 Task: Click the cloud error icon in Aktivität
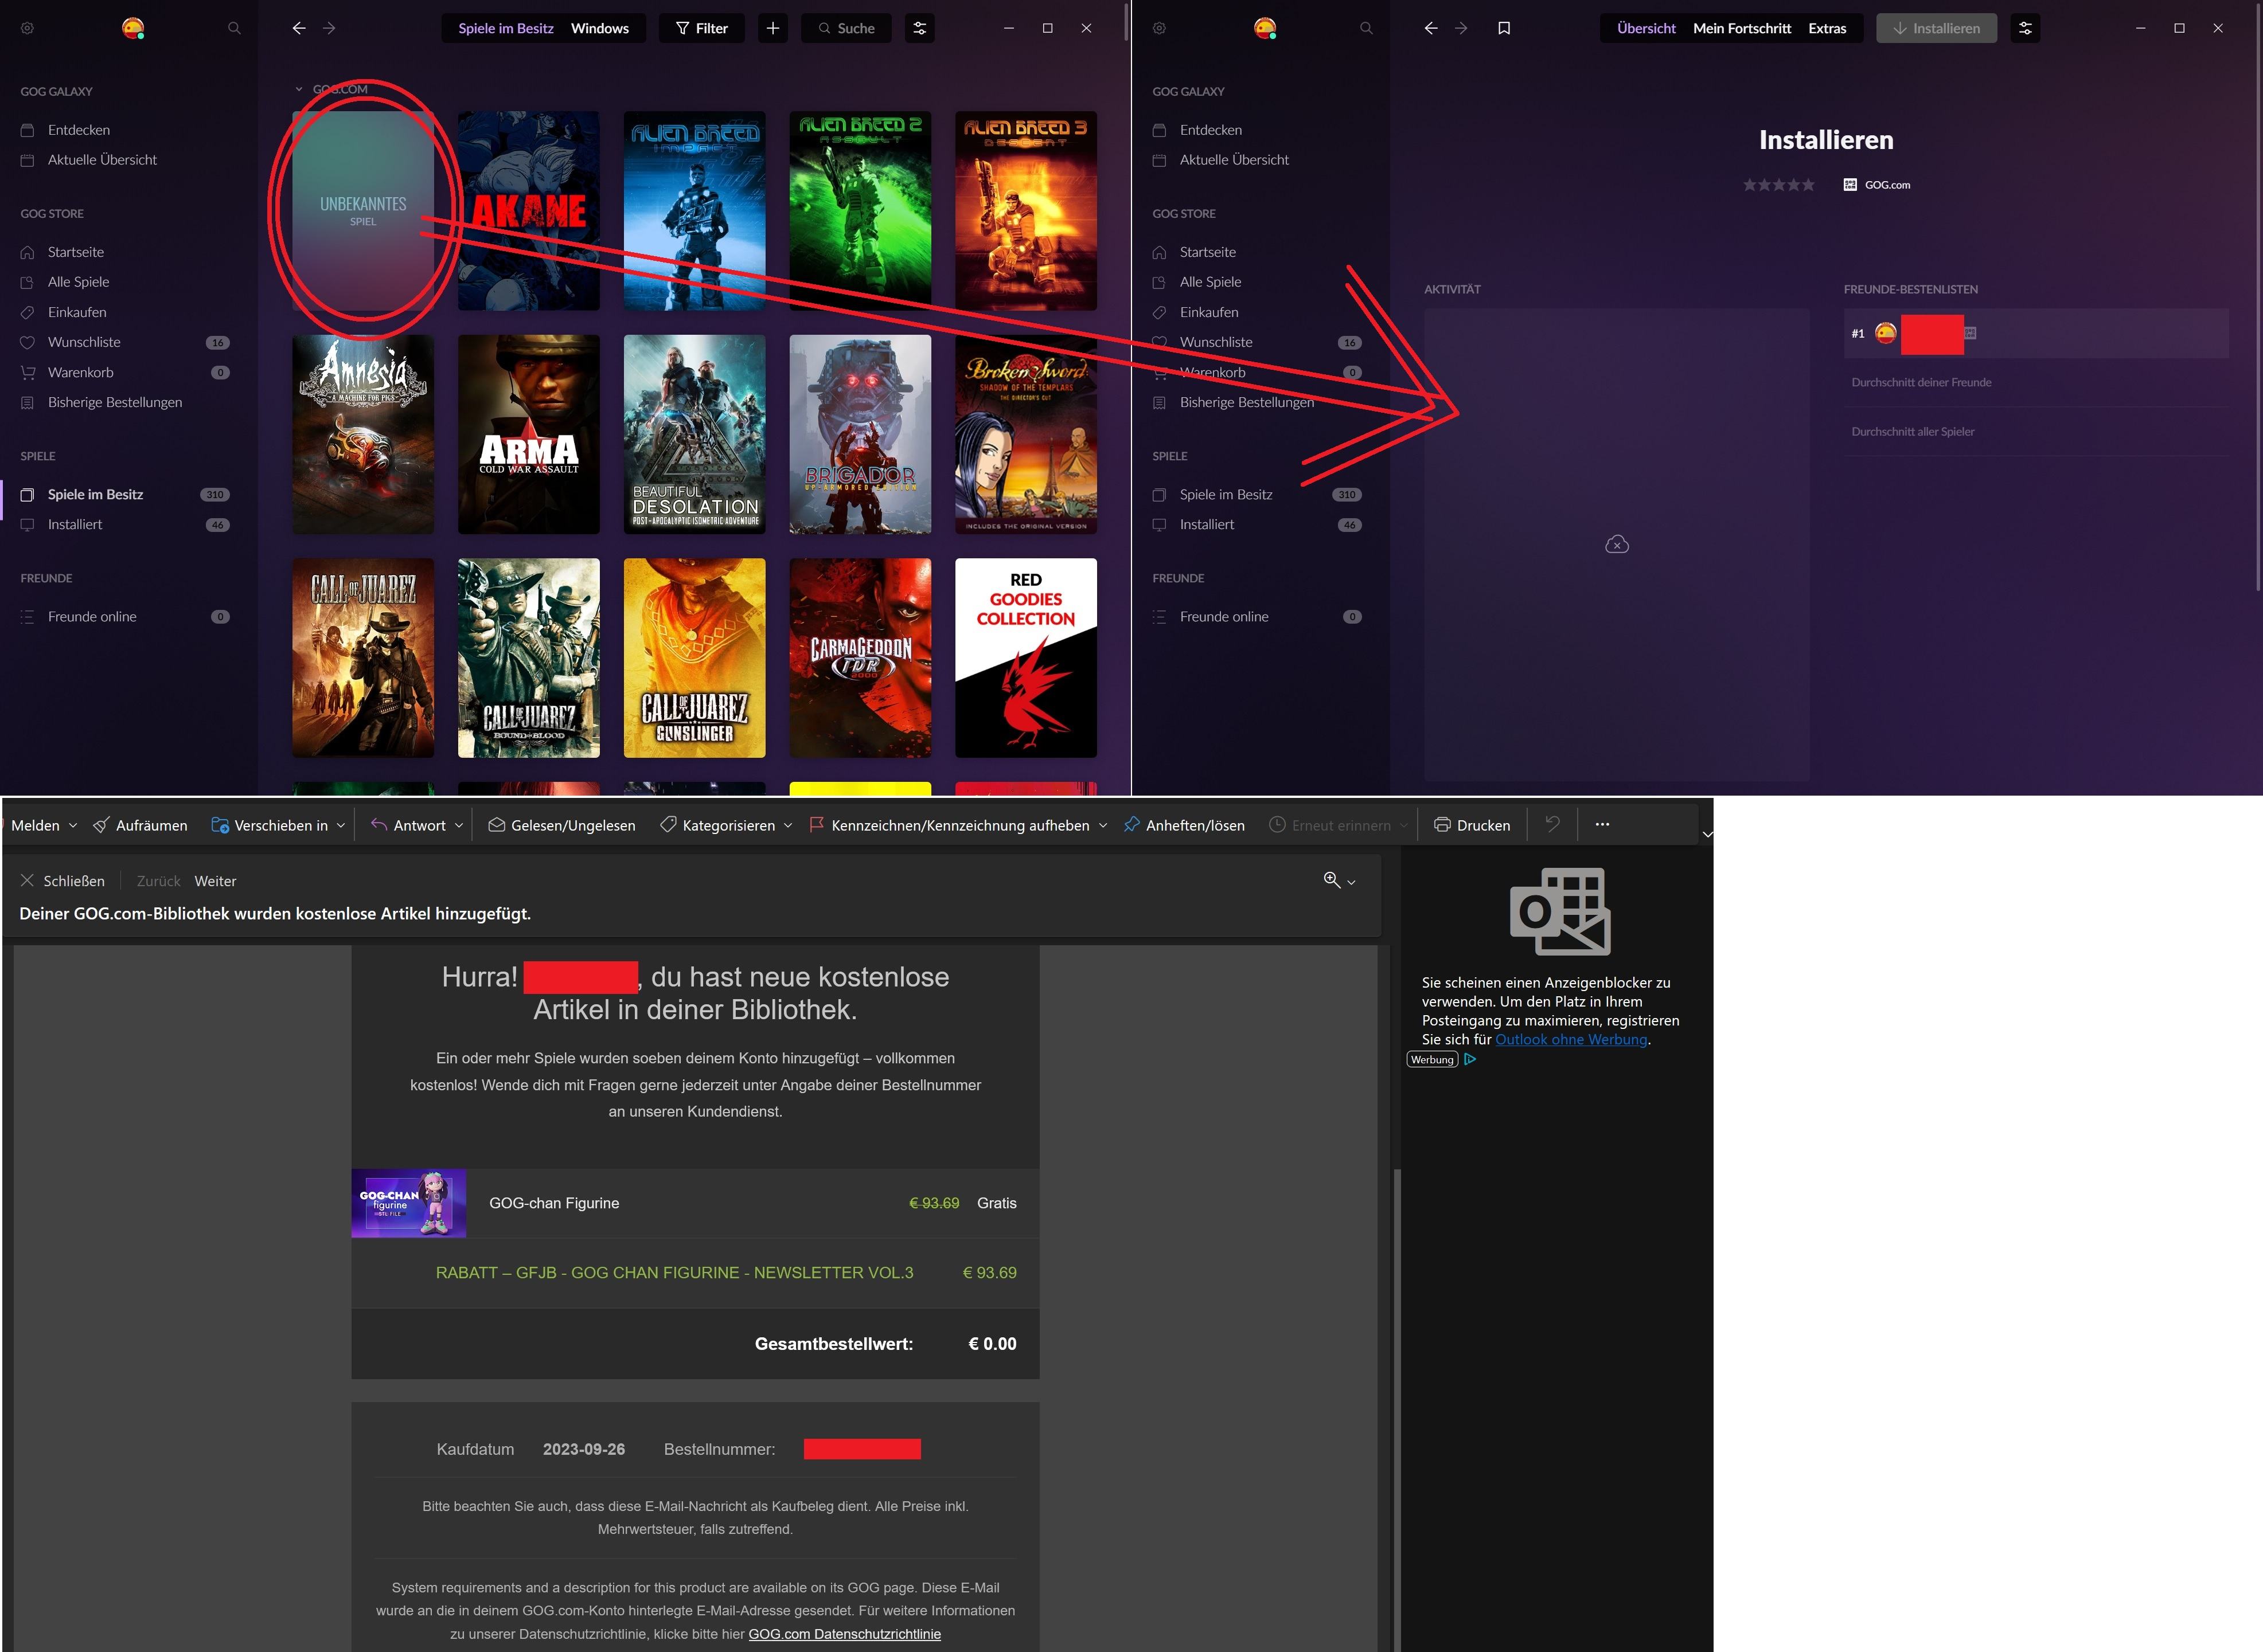(x=1617, y=545)
